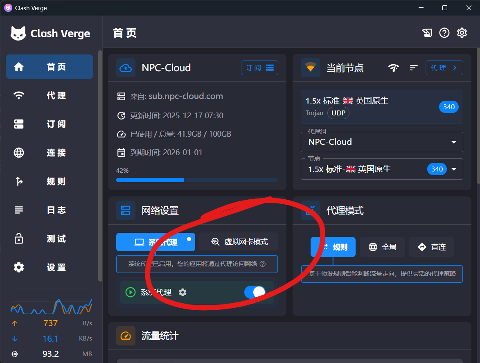Toggle the system proxy switch off

(x=255, y=292)
